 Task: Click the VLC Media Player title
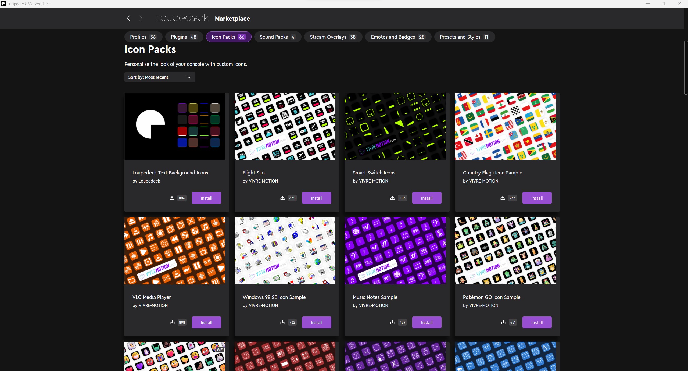tap(152, 297)
